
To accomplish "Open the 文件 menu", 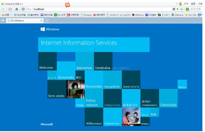I will click(x=186, y=4).
